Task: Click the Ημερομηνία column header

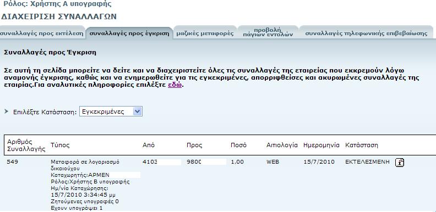Action: [x=321, y=145]
